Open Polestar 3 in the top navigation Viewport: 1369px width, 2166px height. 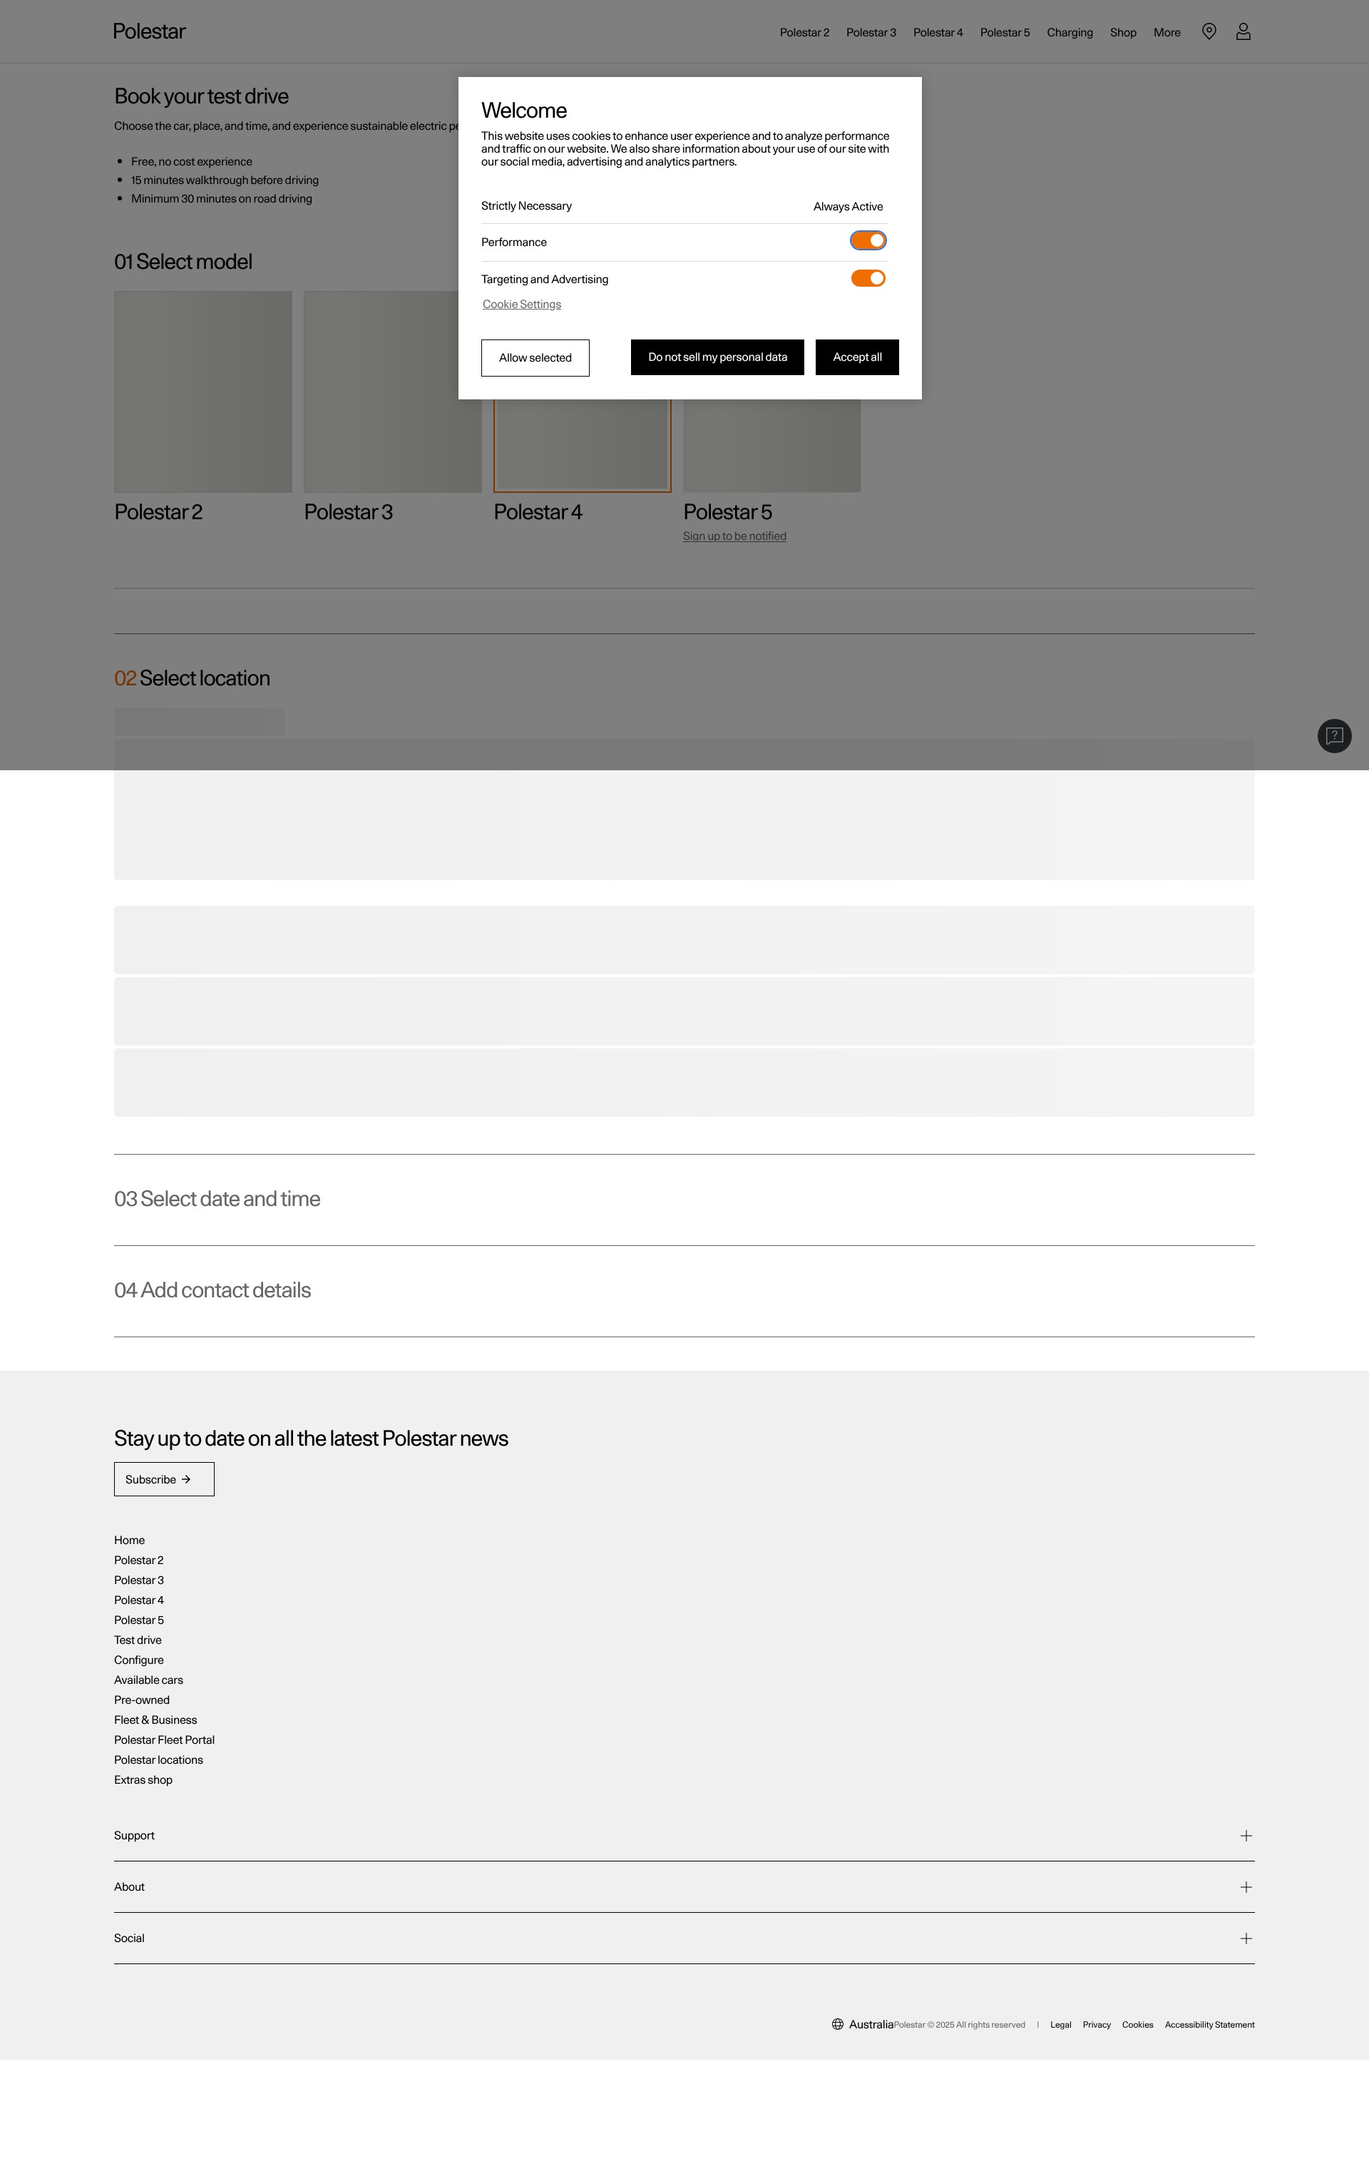pyautogui.click(x=871, y=32)
